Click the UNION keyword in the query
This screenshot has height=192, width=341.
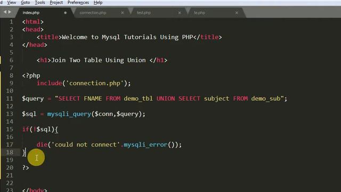(166, 99)
